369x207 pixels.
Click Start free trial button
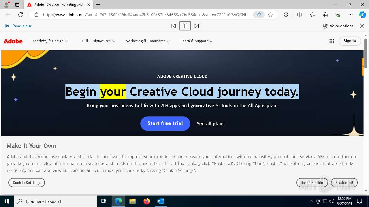165,123
